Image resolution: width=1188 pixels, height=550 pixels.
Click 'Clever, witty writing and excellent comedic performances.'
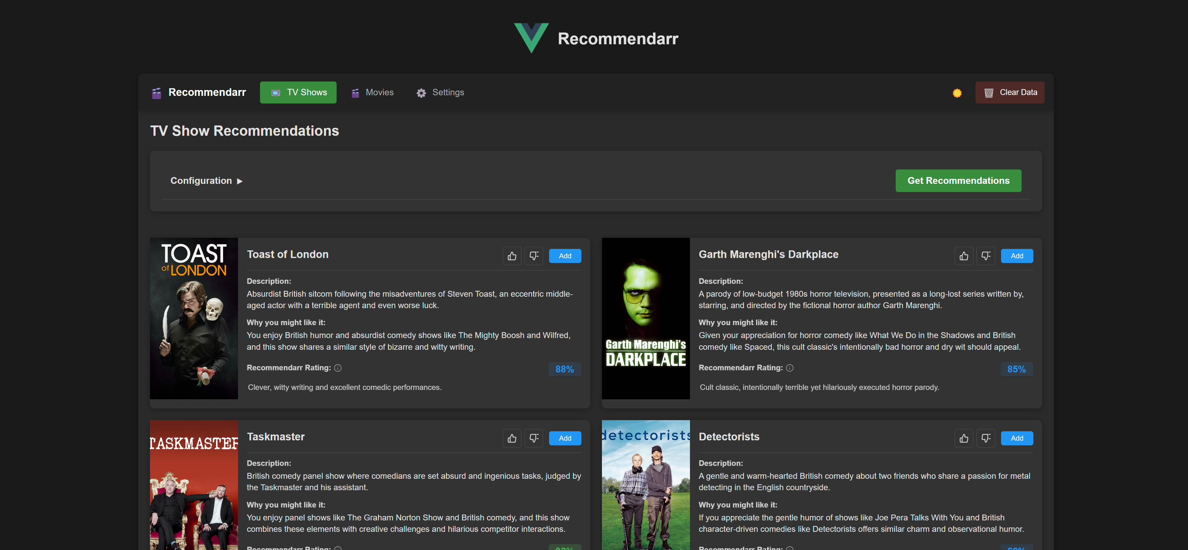point(345,387)
